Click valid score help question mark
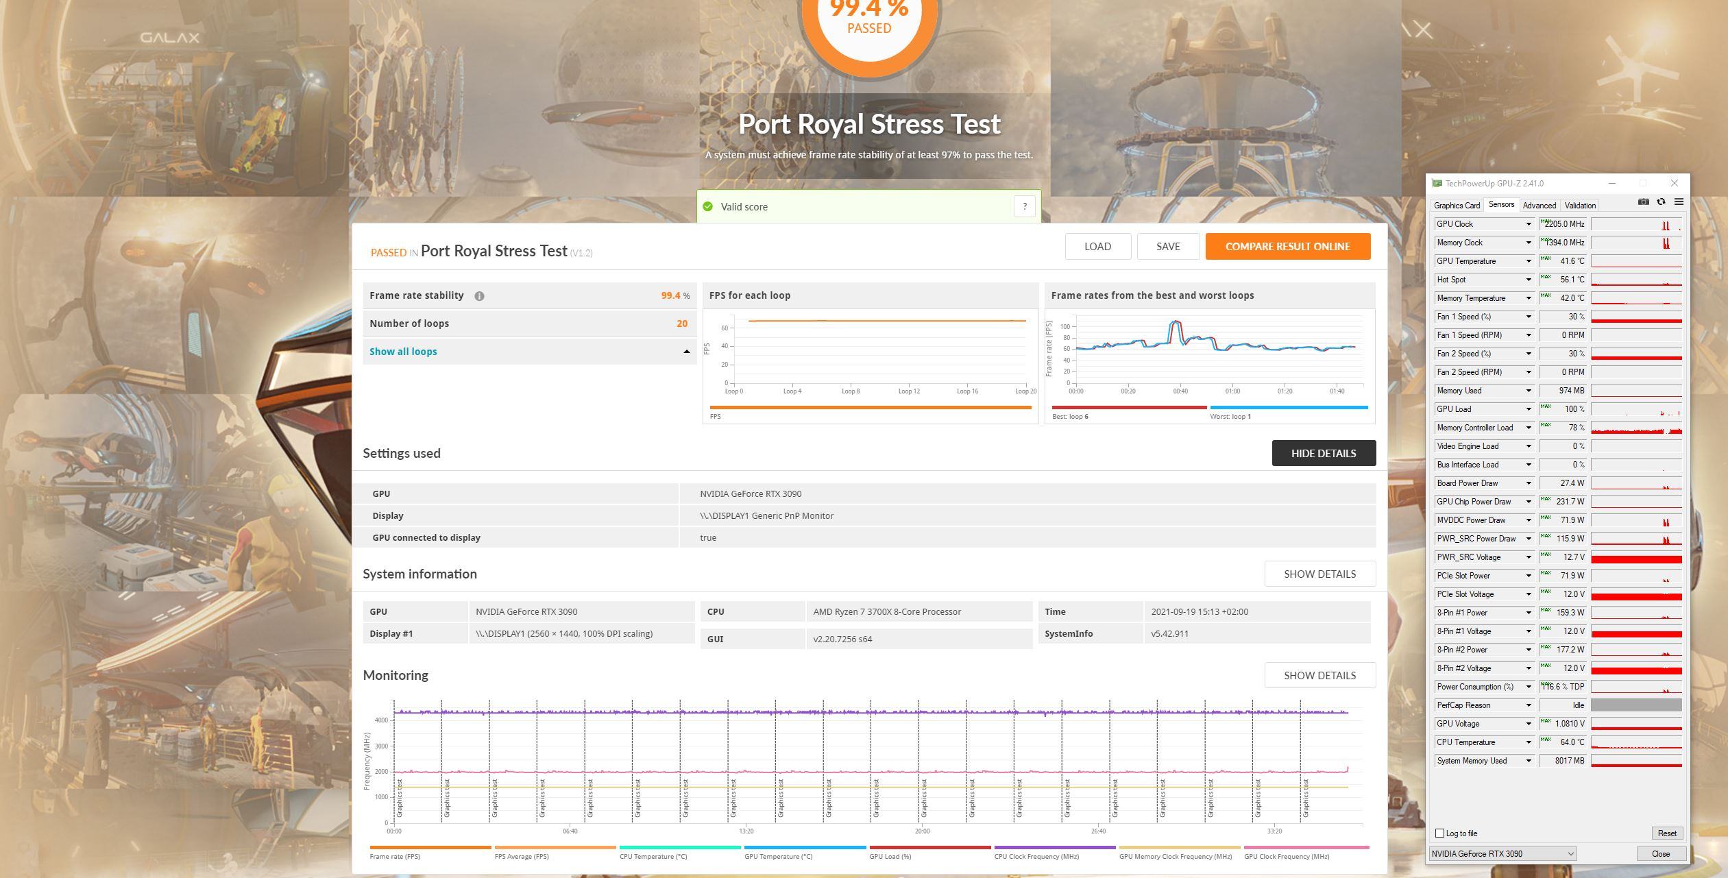The image size is (1728, 878). pyautogui.click(x=1024, y=206)
